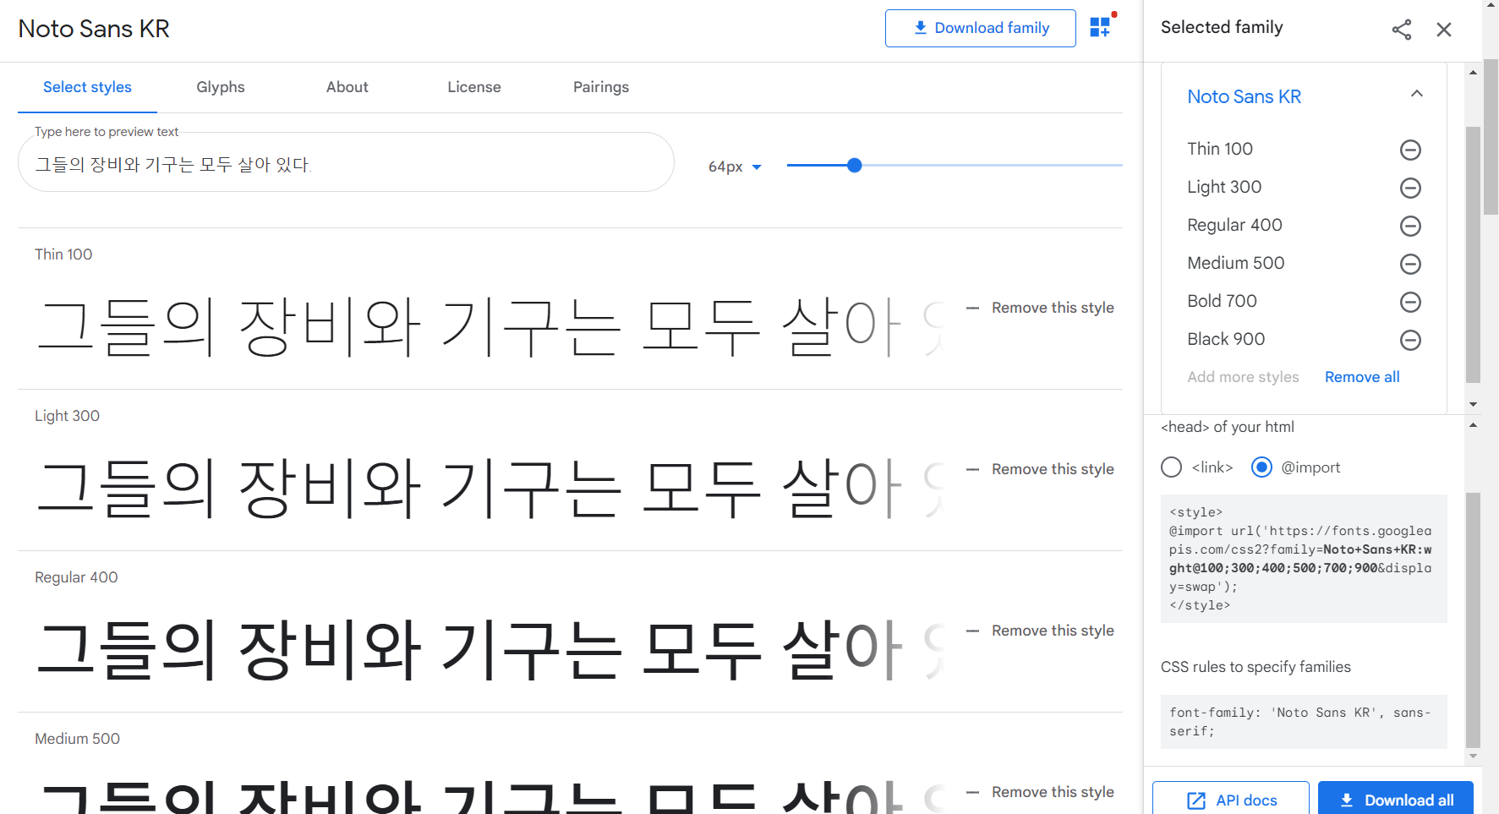The width and height of the screenshot is (1499, 814).
Task: Click 'Black 900' in selected family list
Action: pos(1226,339)
